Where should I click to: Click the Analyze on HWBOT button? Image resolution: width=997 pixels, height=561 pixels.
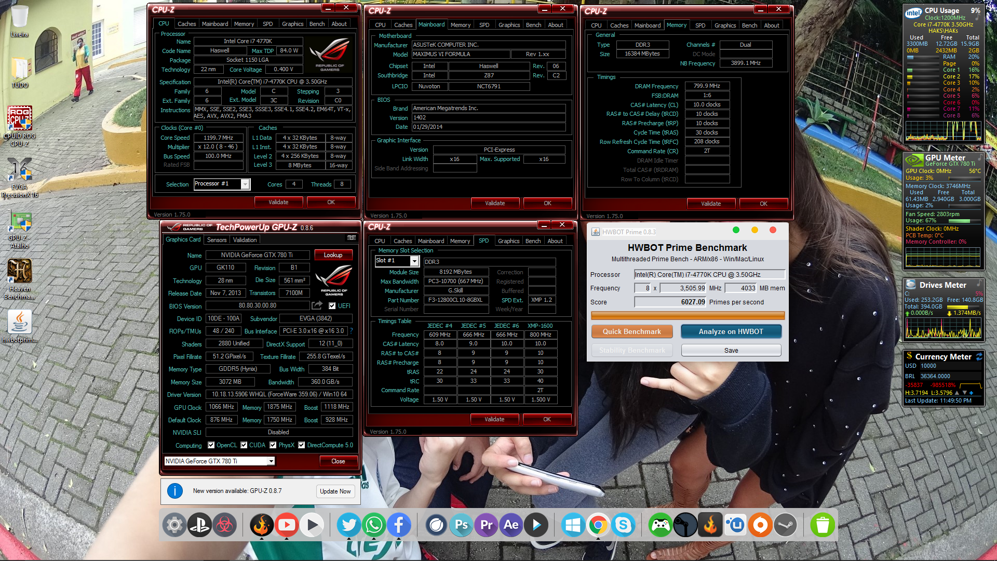click(731, 331)
